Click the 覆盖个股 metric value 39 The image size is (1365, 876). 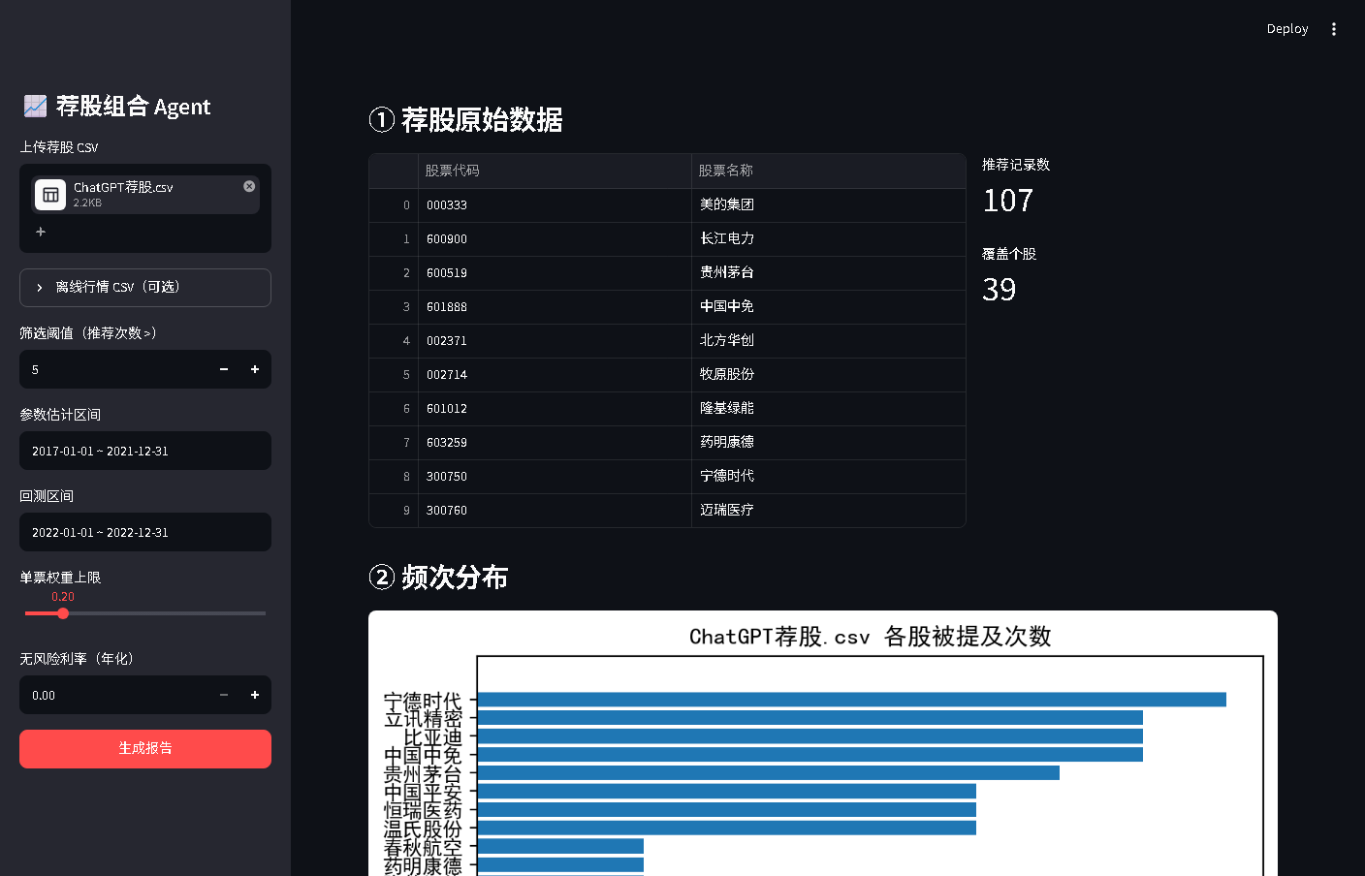click(x=1000, y=290)
